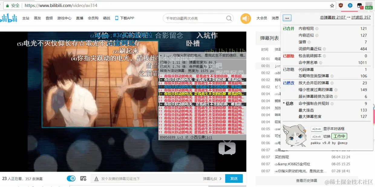The height and width of the screenshot is (187, 375).
Task: Toggle off the blue 弹 danmaku switch
Action: pos(71,179)
